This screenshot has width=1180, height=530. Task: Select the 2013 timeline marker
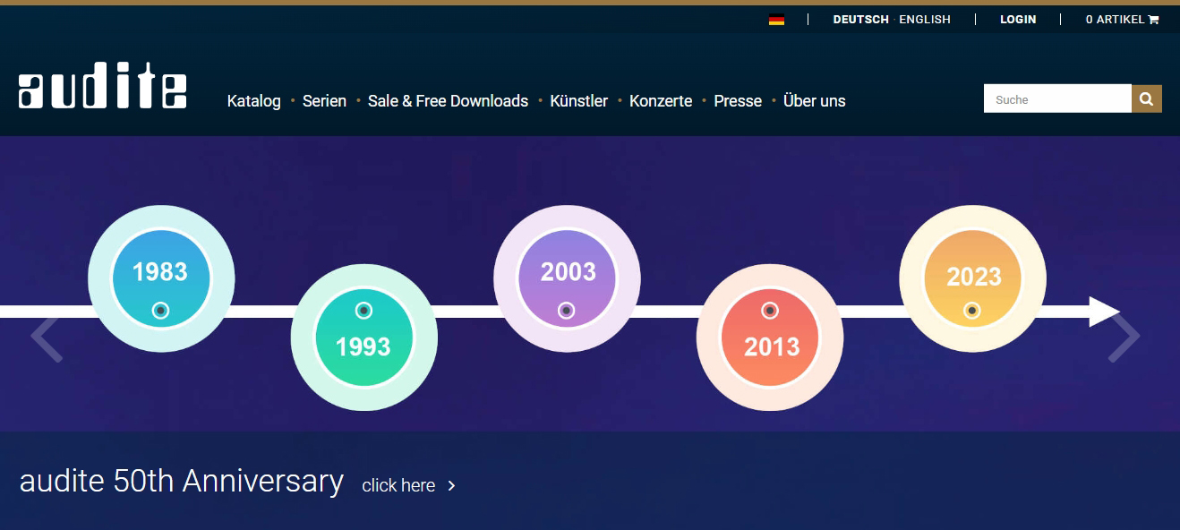[x=770, y=338]
